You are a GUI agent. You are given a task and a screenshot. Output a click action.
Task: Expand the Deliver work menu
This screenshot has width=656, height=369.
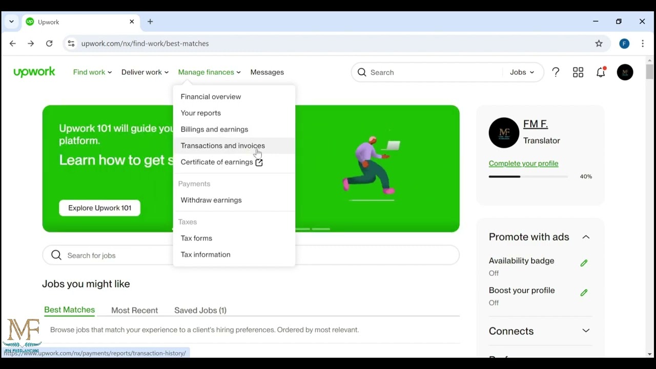point(145,72)
